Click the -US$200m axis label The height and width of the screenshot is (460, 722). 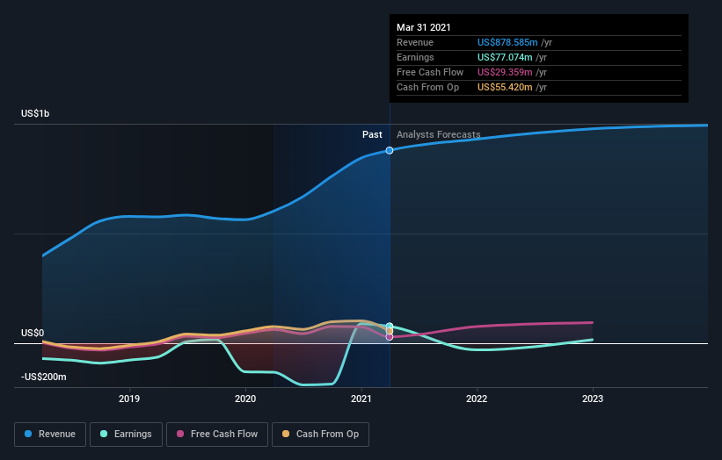44,377
